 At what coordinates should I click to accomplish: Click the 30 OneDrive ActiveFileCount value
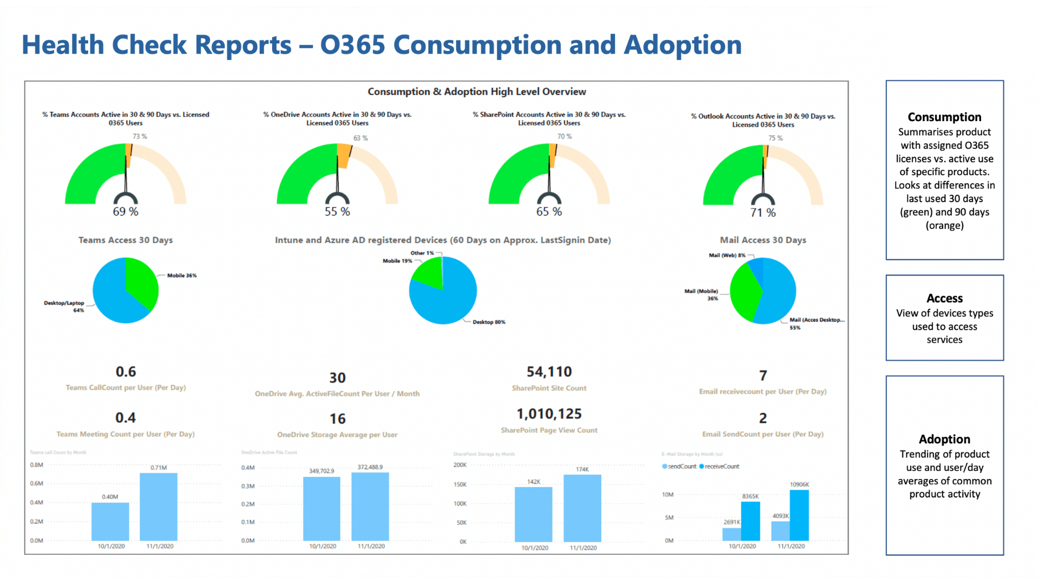[337, 377]
